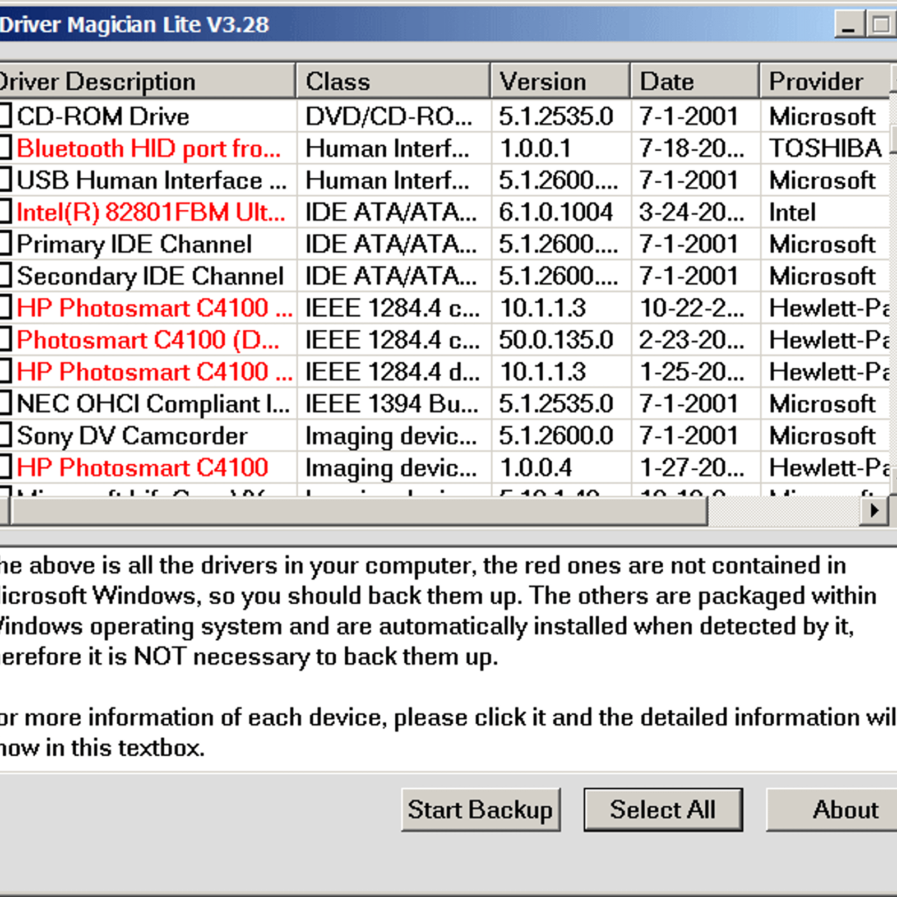Screen dimensions: 897x897
Task: Toggle the Primary IDE Channel checkbox
Action: point(4,244)
